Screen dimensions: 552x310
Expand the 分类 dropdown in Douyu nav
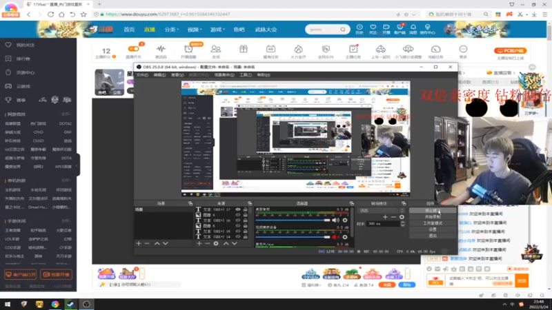click(x=171, y=30)
